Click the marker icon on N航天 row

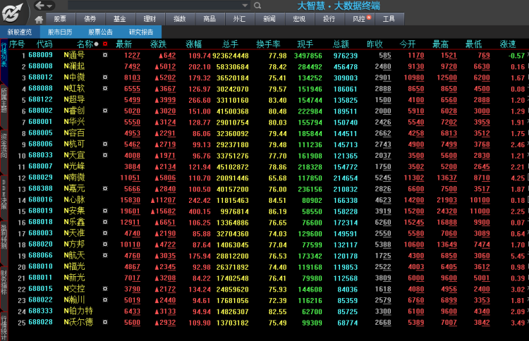pos(105,255)
